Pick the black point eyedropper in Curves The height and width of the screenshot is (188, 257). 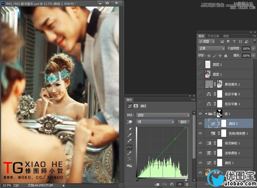point(130,129)
